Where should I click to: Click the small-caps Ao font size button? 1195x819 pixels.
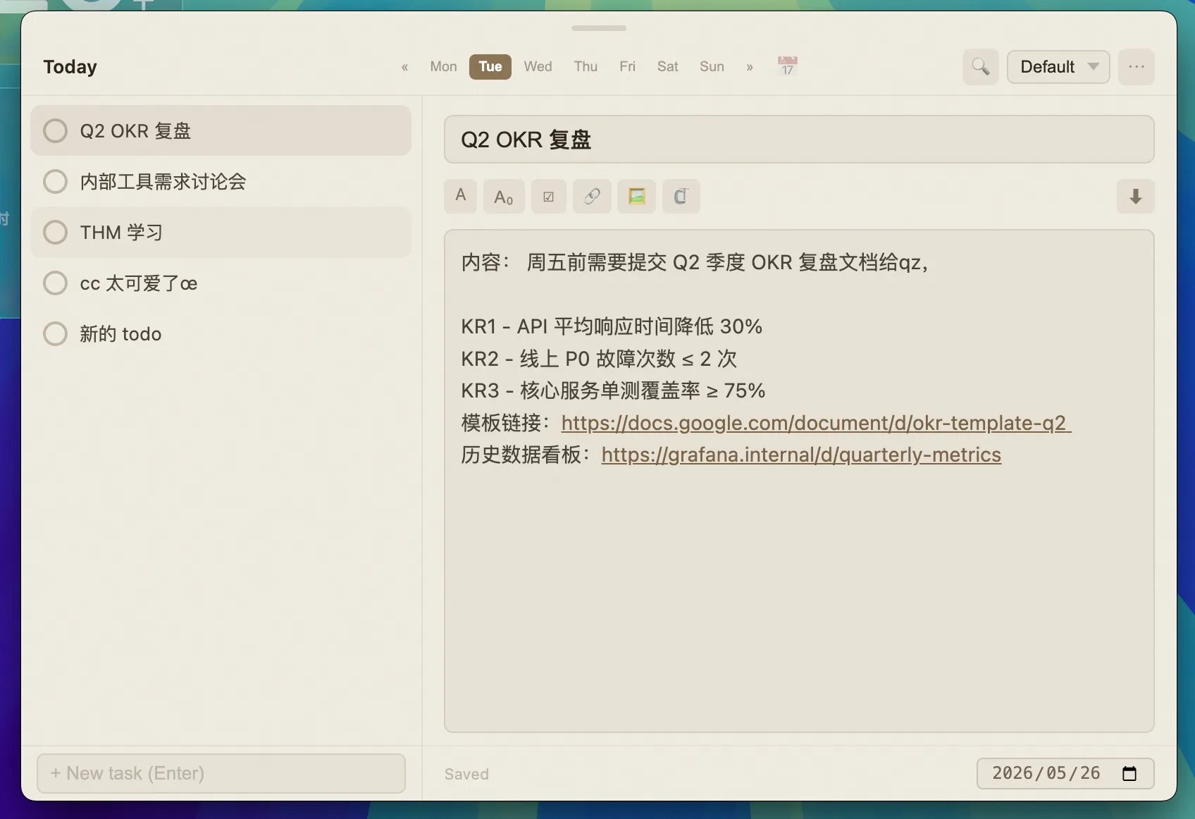pos(504,196)
